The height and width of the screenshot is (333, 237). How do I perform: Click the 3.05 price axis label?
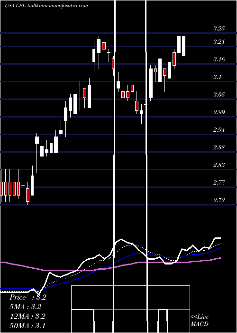219,95
